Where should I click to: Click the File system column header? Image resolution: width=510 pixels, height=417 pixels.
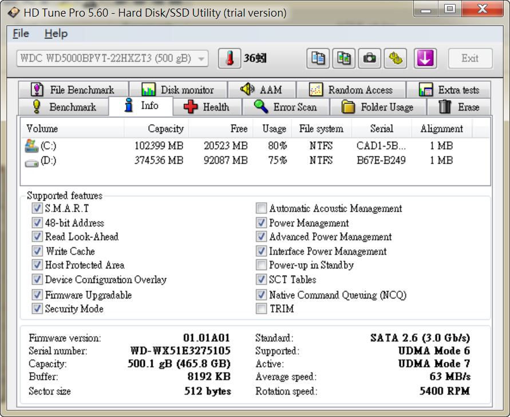pyautogui.click(x=321, y=129)
